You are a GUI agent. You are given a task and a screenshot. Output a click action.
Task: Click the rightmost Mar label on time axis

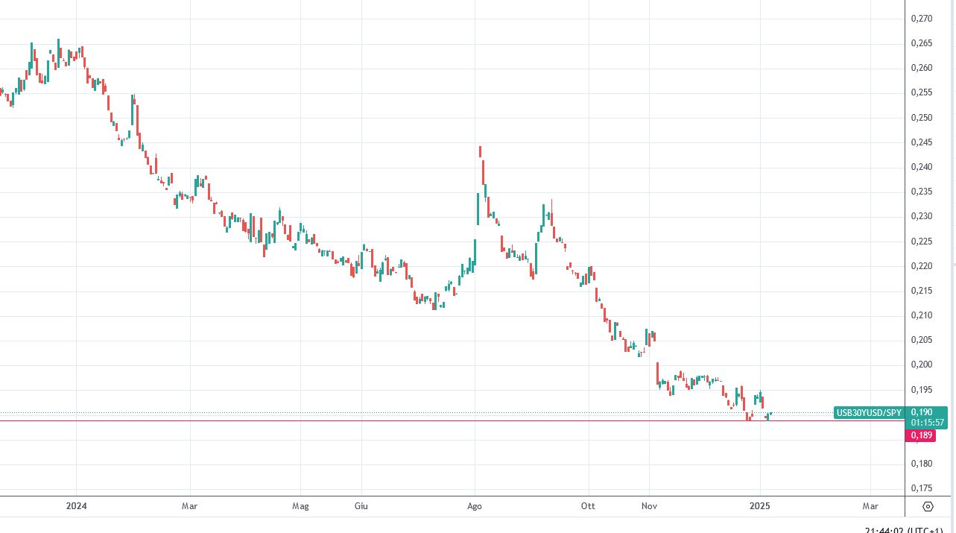(x=870, y=506)
